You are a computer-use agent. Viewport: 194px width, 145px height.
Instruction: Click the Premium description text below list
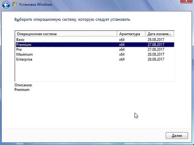click(x=22, y=90)
